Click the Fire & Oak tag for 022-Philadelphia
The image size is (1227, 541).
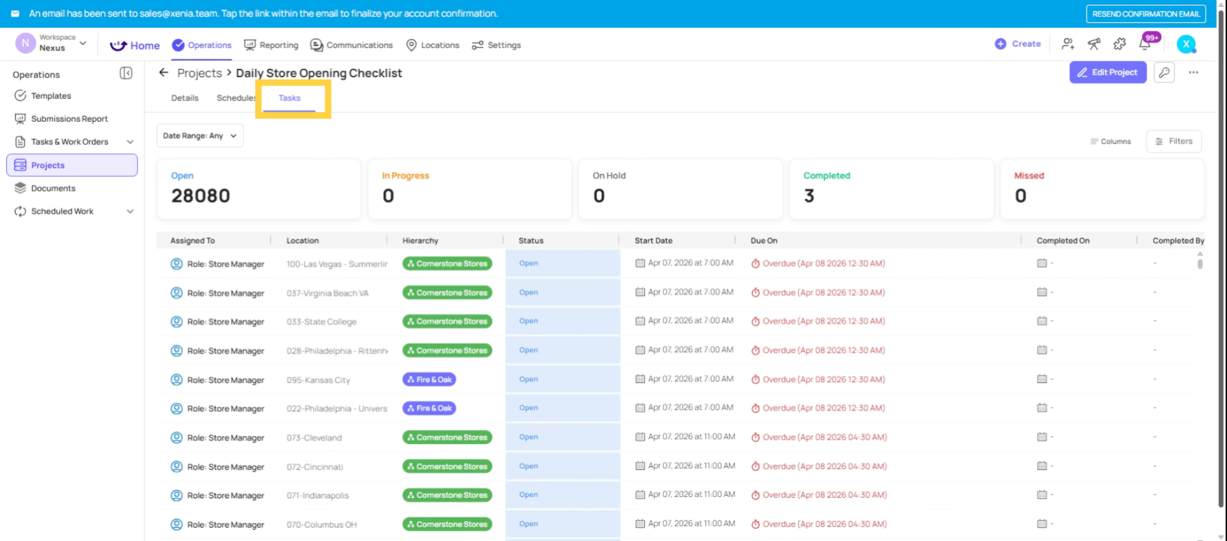coord(429,408)
